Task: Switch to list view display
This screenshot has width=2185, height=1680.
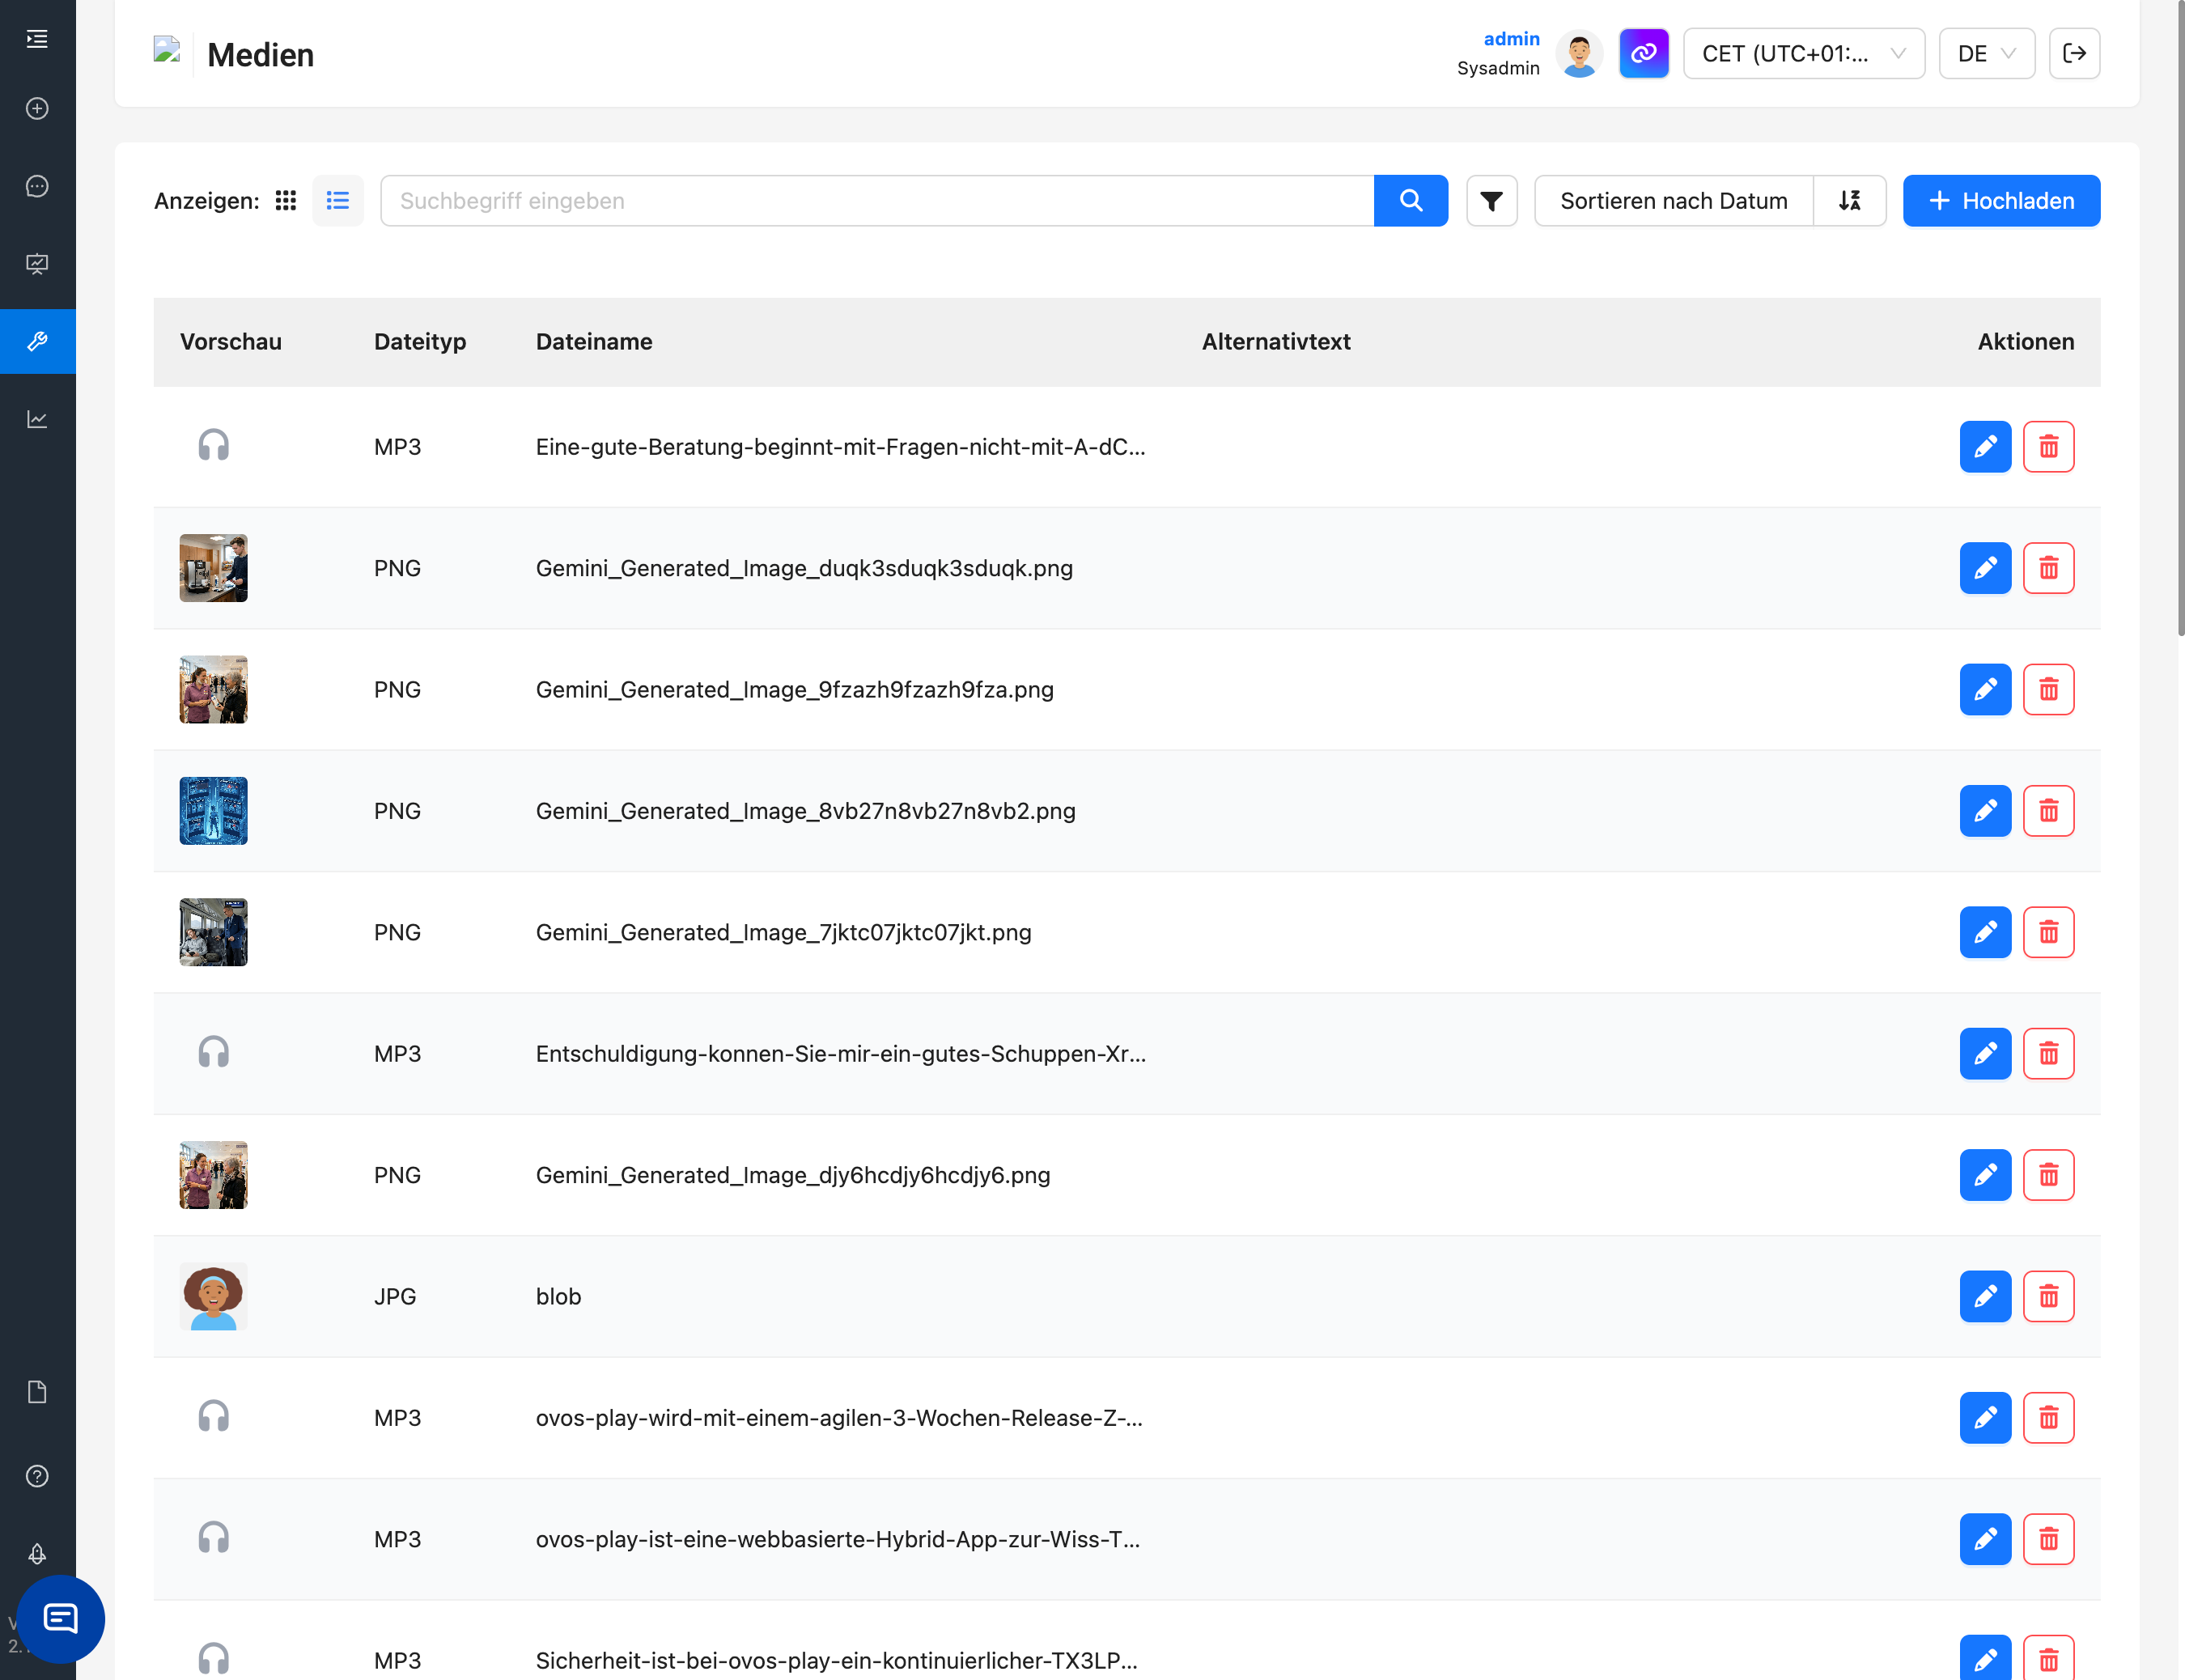Action: [338, 201]
